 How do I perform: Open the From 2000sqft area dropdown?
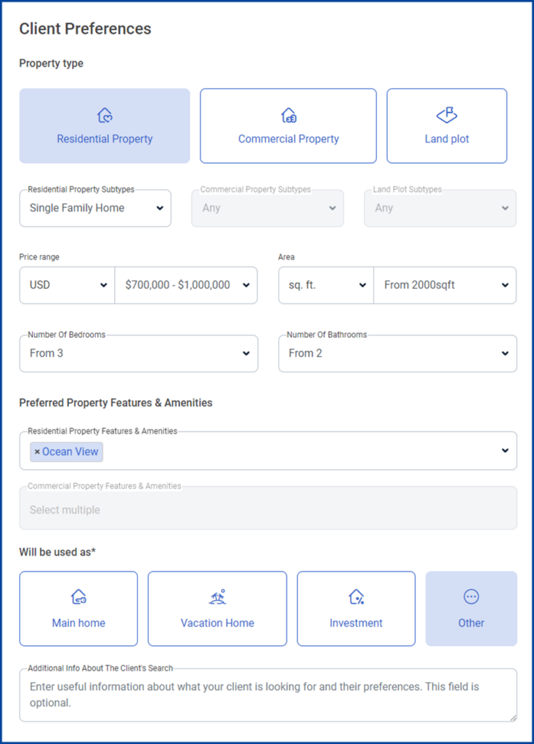tap(445, 285)
